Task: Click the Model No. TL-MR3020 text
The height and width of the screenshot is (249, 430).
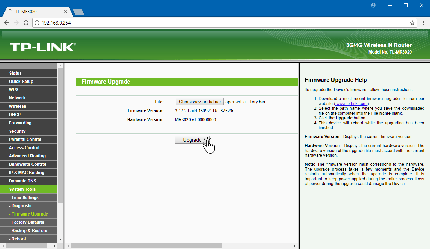Action: pos(390,52)
